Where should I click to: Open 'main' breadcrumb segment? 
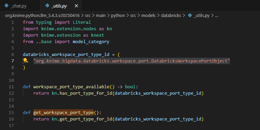tap(101, 16)
